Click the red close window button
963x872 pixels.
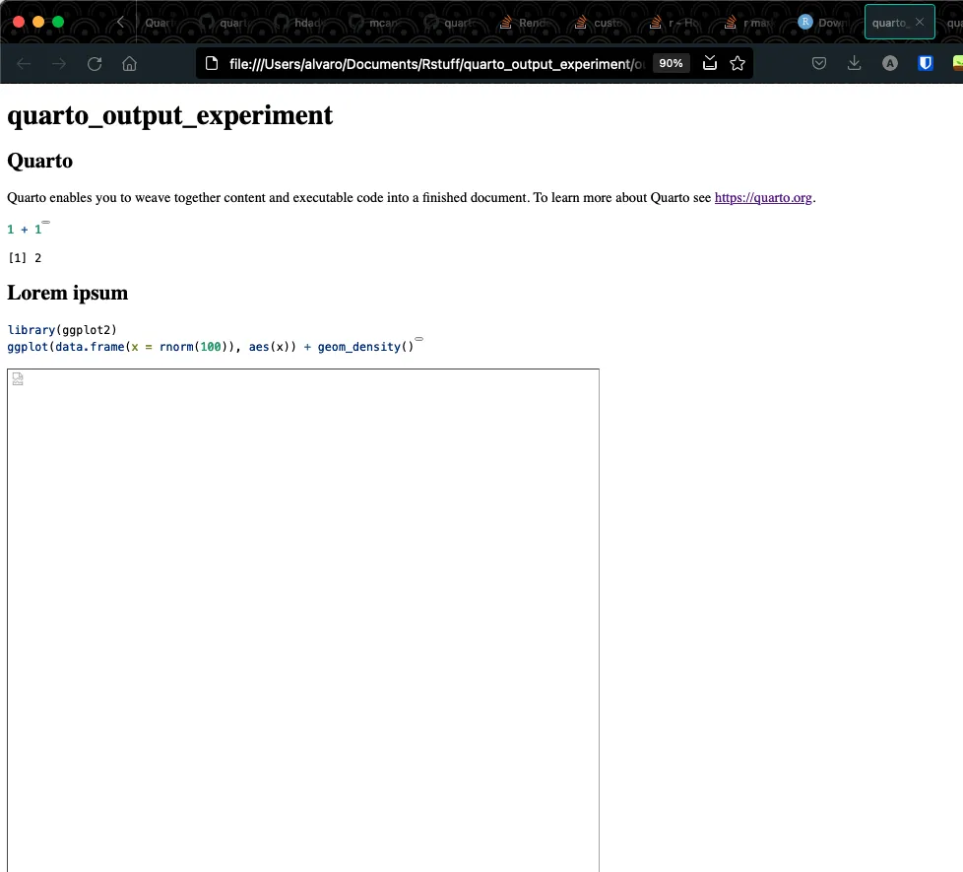(19, 22)
